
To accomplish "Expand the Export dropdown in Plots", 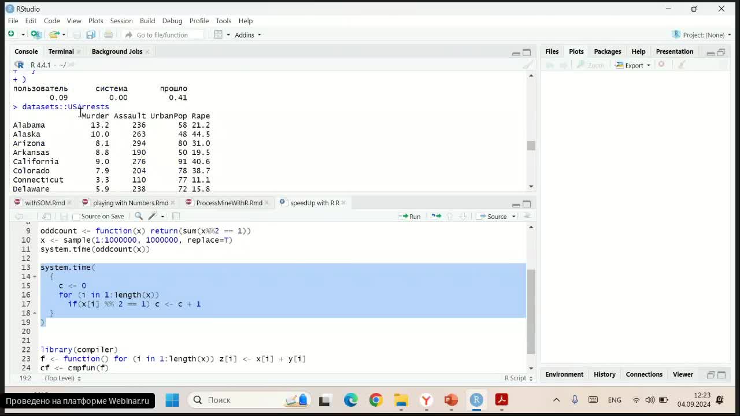I will pyautogui.click(x=648, y=65).
